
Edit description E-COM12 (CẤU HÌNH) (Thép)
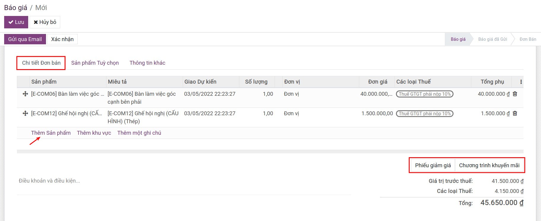click(144, 117)
